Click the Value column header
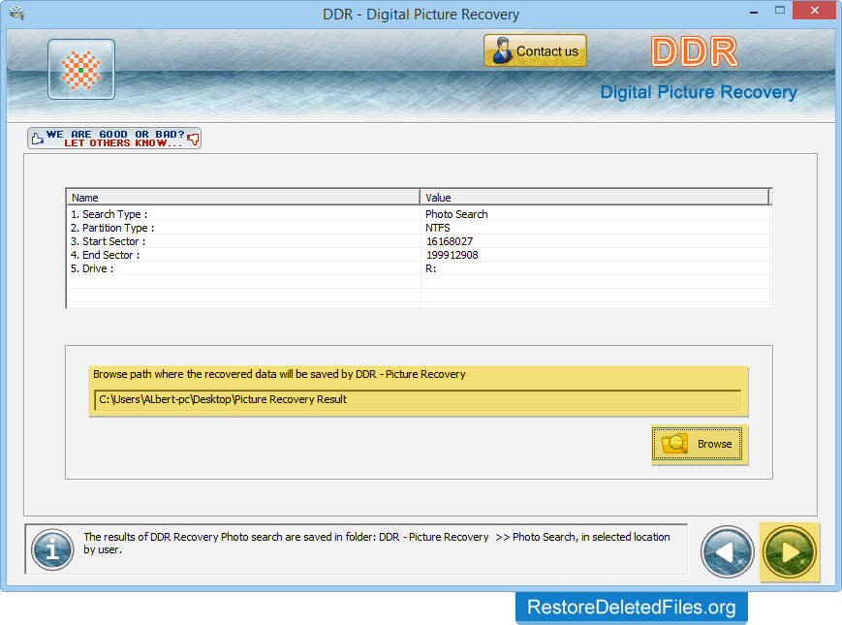Viewport: 842px width, 625px height. (x=595, y=197)
